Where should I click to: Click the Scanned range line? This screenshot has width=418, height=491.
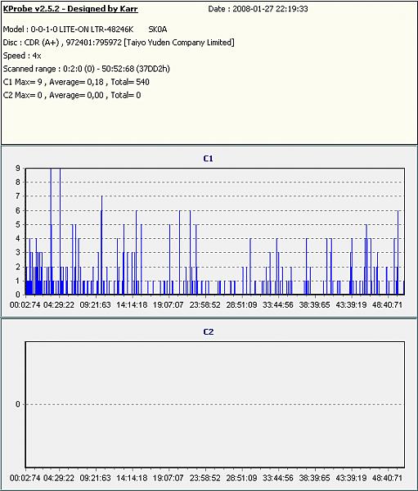pos(87,69)
